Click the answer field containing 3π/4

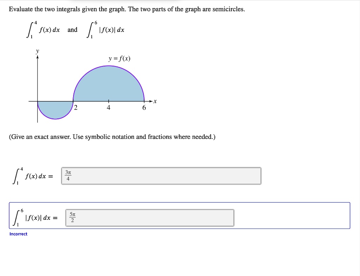[x=162, y=175]
